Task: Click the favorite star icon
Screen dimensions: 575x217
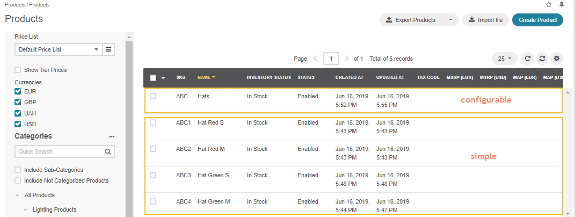Action: pyautogui.click(x=549, y=4)
